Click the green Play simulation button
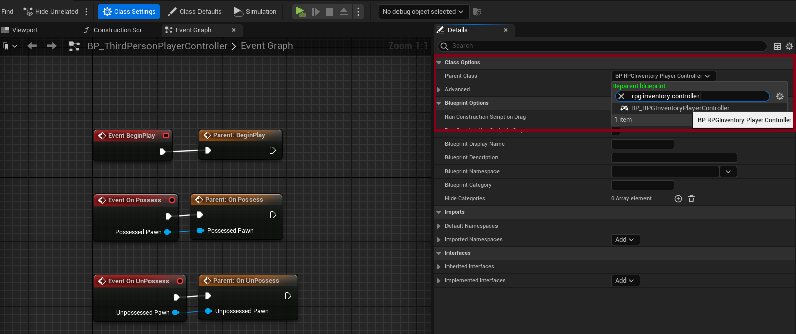Viewport: 796px width, 334px height. pyautogui.click(x=301, y=11)
